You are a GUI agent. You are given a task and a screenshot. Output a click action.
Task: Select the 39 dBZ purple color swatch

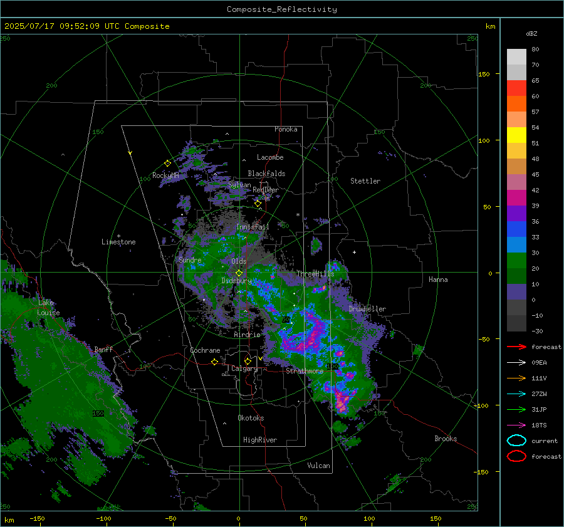pos(516,213)
